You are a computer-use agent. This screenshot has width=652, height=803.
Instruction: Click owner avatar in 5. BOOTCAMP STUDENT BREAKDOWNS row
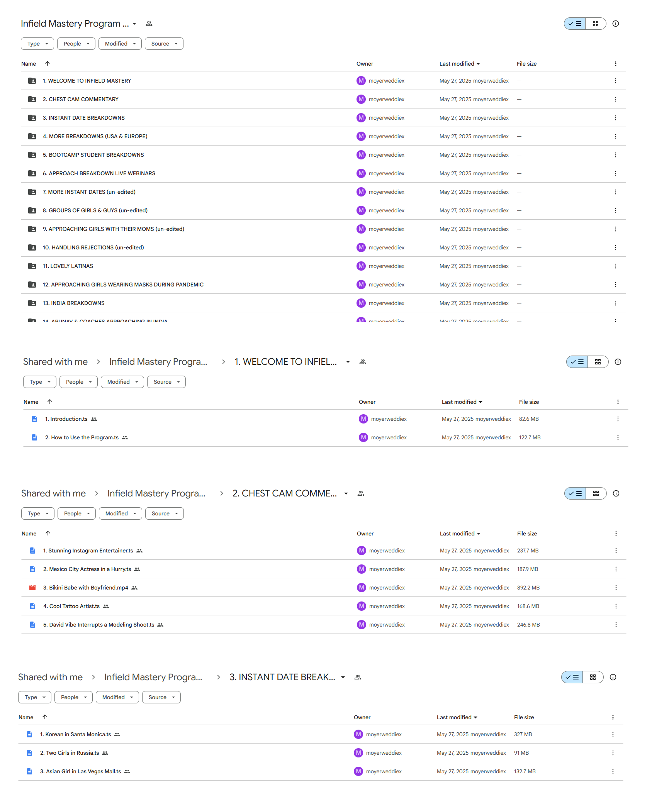pyautogui.click(x=361, y=155)
